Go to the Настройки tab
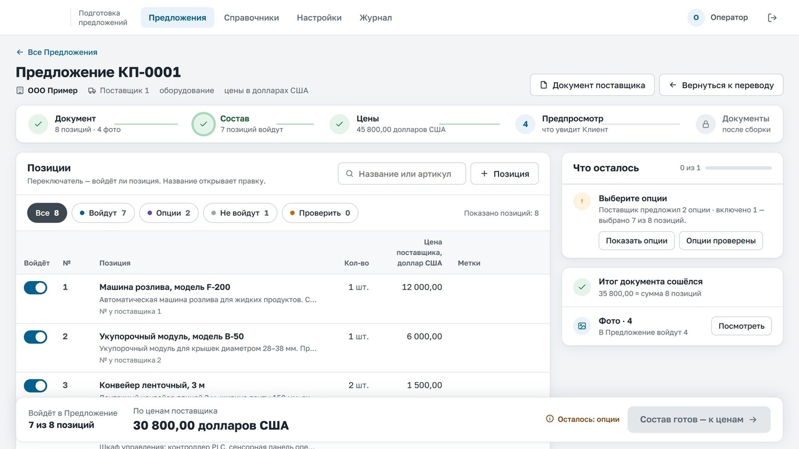799x449 pixels. [x=319, y=18]
